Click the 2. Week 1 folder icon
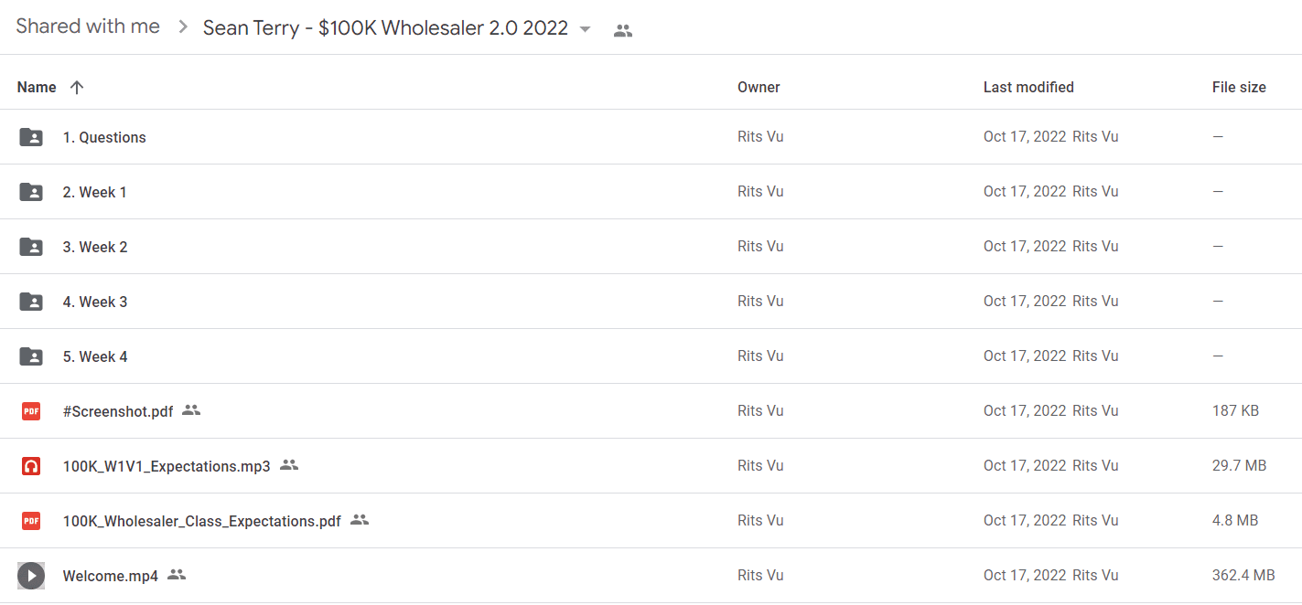 point(31,192)
